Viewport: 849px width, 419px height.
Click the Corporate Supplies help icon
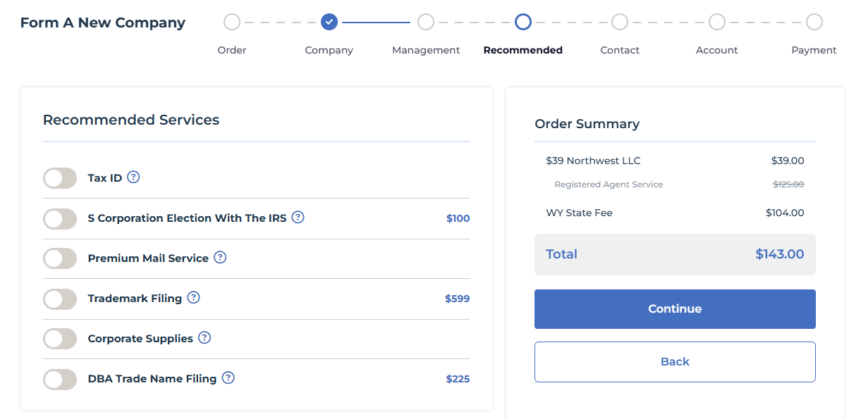click(204, 337)
